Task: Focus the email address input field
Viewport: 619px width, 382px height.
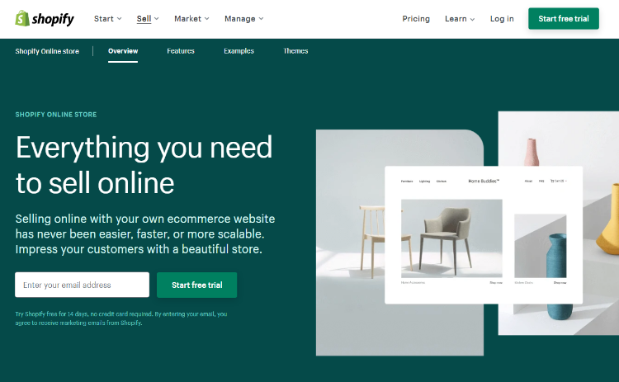Action: [82, 285]
